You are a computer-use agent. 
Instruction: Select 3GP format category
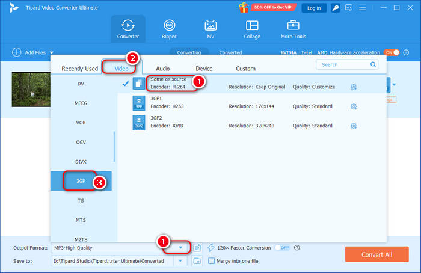click(81, 181)
